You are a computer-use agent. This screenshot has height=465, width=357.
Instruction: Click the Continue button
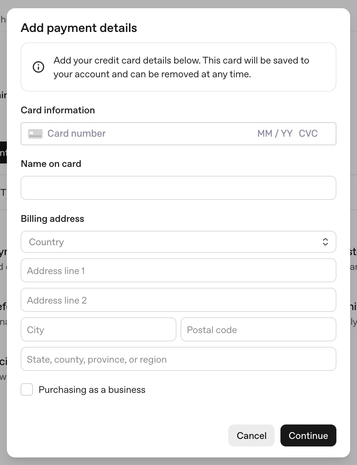pos(308,435)
